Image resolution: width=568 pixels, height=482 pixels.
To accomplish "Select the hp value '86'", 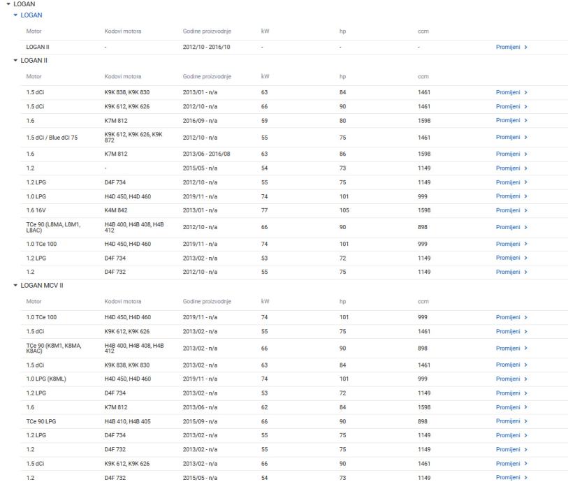I will click(342, 154).
